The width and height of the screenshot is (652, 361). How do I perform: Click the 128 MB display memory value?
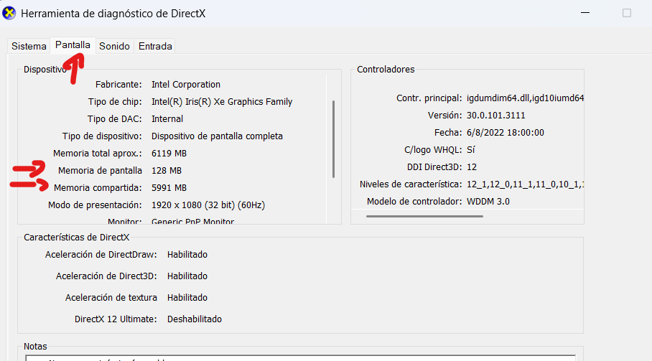point(167,171)
